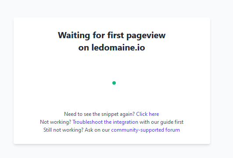The width and height of the screenshot is (233, 158).
Task: Click the "community-supported" part of the link
Action: pyautogui.click(x=137, y=130)
